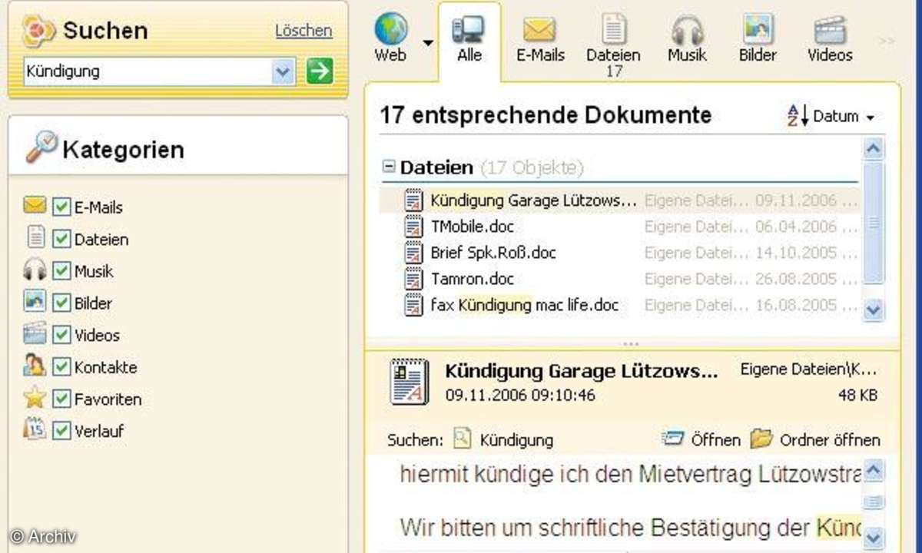The width and height of the screenshot is (922, 553).
Task: Click the Verlauf calendar icon in categories
Action: (35, 429)
